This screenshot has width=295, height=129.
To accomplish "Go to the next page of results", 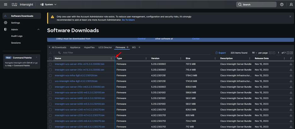I will [x=288, y=53].
